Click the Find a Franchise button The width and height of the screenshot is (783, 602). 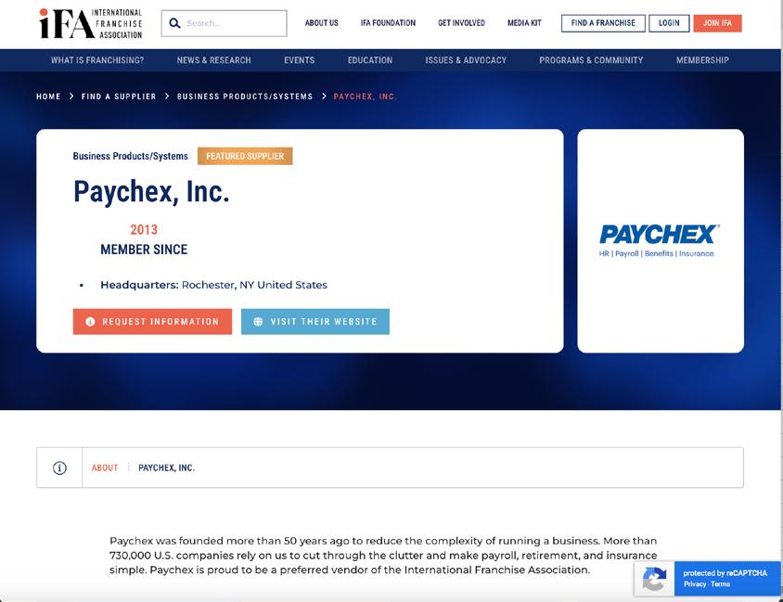(603, 23)
